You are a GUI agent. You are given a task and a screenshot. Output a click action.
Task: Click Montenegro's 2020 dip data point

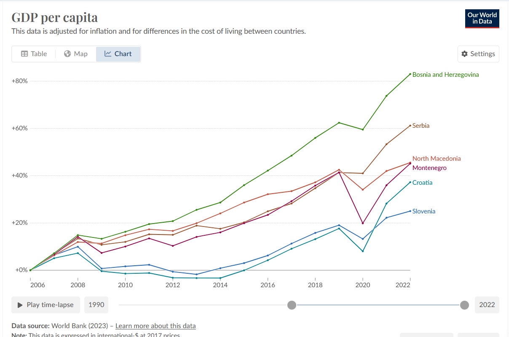tap(363, 223)
